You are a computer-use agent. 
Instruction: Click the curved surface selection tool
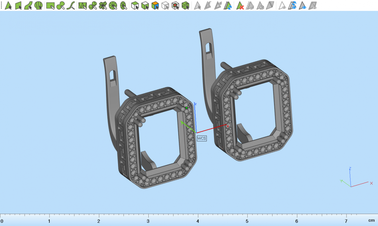tap(28, 5)
